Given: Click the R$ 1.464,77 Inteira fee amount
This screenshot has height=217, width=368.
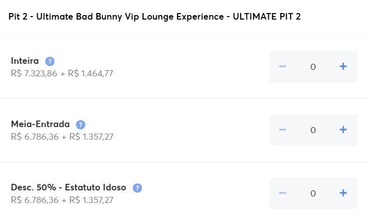Looking at the screenshot, I should point(90,73).
